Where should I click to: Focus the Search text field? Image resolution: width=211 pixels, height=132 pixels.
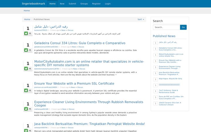pos(166,27)
